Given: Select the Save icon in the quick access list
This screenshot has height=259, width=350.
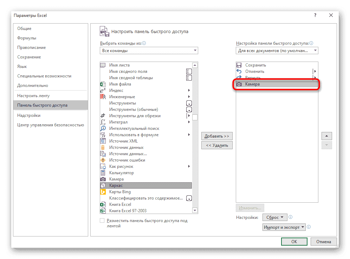Looking at the screenshot, I should tap(239, 65).
